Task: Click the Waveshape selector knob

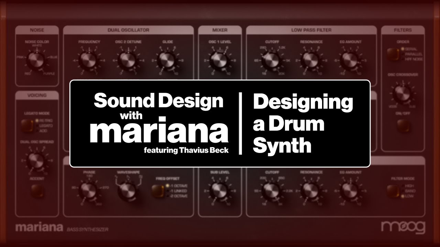Action: [x=128, y=191]
